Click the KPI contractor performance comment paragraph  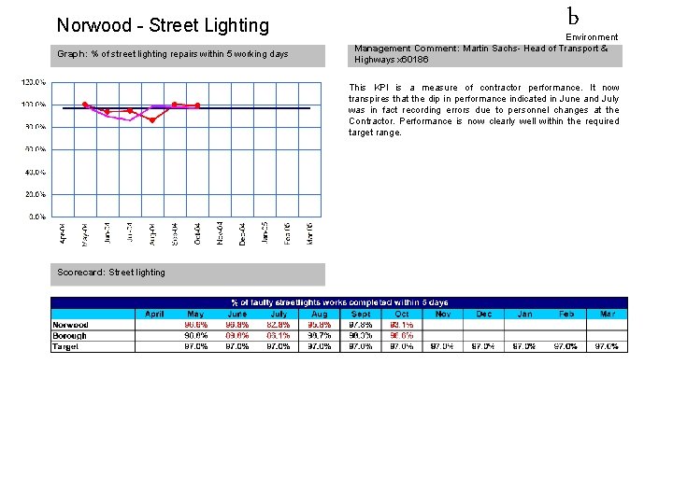point(484,110)
